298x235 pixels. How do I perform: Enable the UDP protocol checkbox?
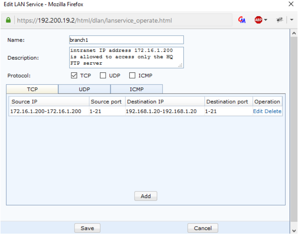point(103,75)
